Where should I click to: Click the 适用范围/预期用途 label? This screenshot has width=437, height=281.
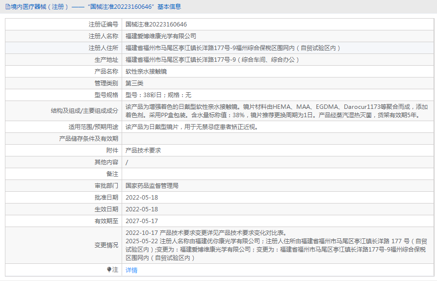[x=93, y=127]
